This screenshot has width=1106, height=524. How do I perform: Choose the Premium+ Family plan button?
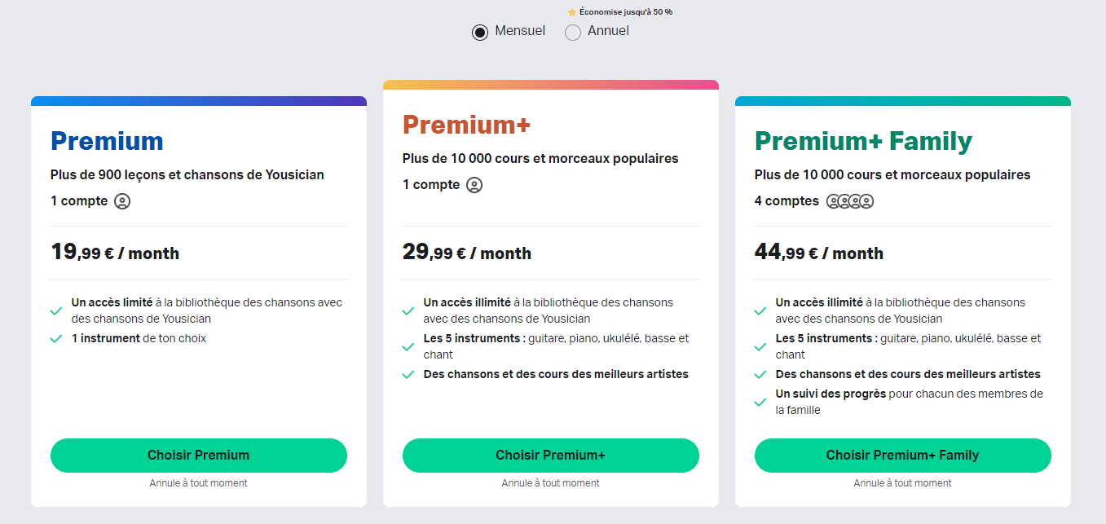coord(903,456)
